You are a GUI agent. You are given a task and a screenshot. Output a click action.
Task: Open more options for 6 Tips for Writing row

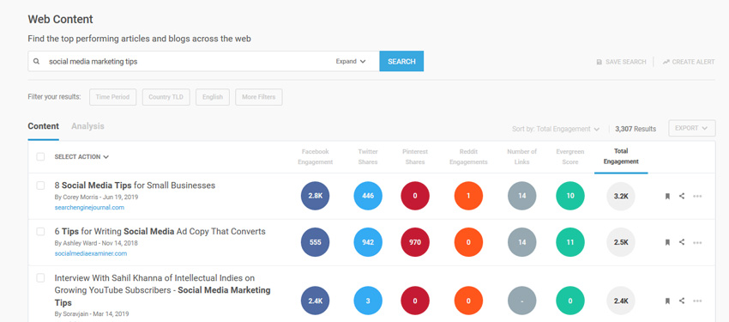pyautogui.click(x=697, y=242)
